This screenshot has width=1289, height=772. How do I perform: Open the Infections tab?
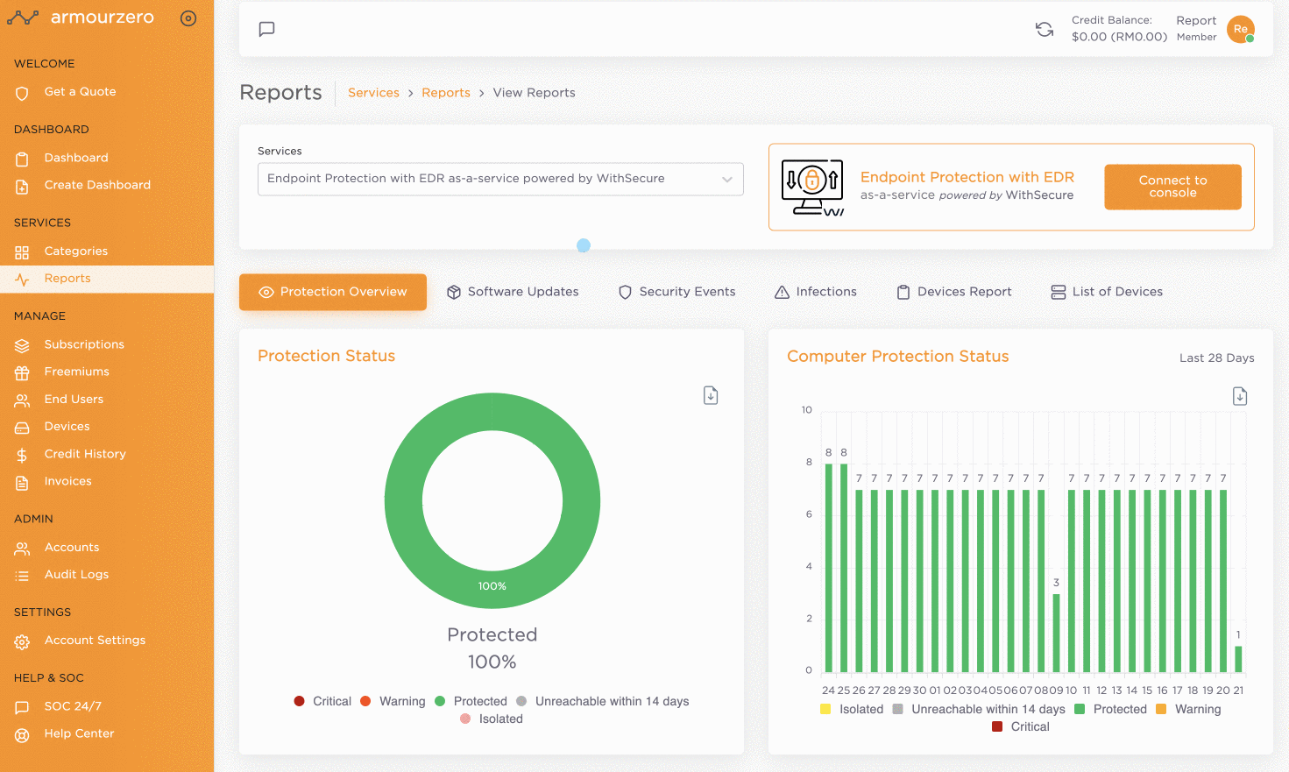point(816,292)
